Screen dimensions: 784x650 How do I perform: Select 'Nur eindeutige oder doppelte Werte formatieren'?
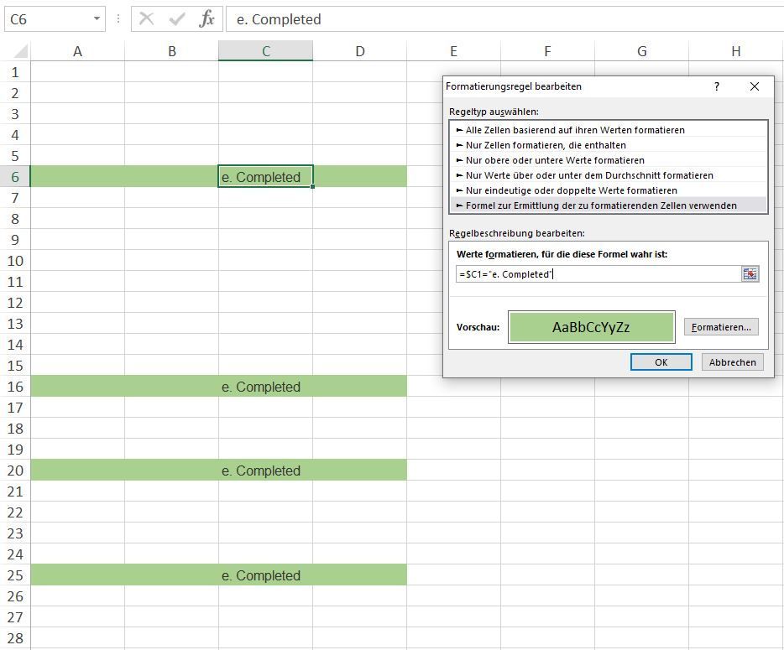[609, 190]
